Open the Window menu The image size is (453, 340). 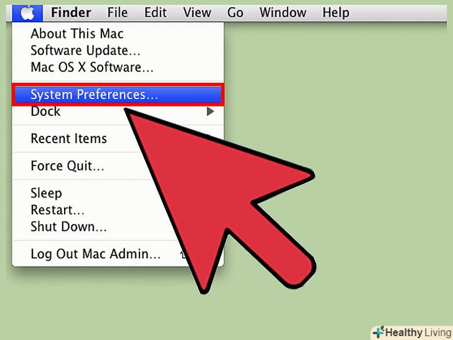point(283,12)
